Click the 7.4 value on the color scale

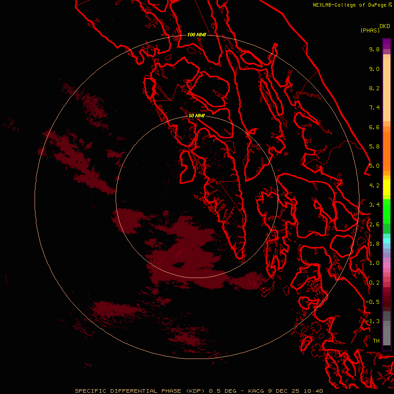(374, 108)
